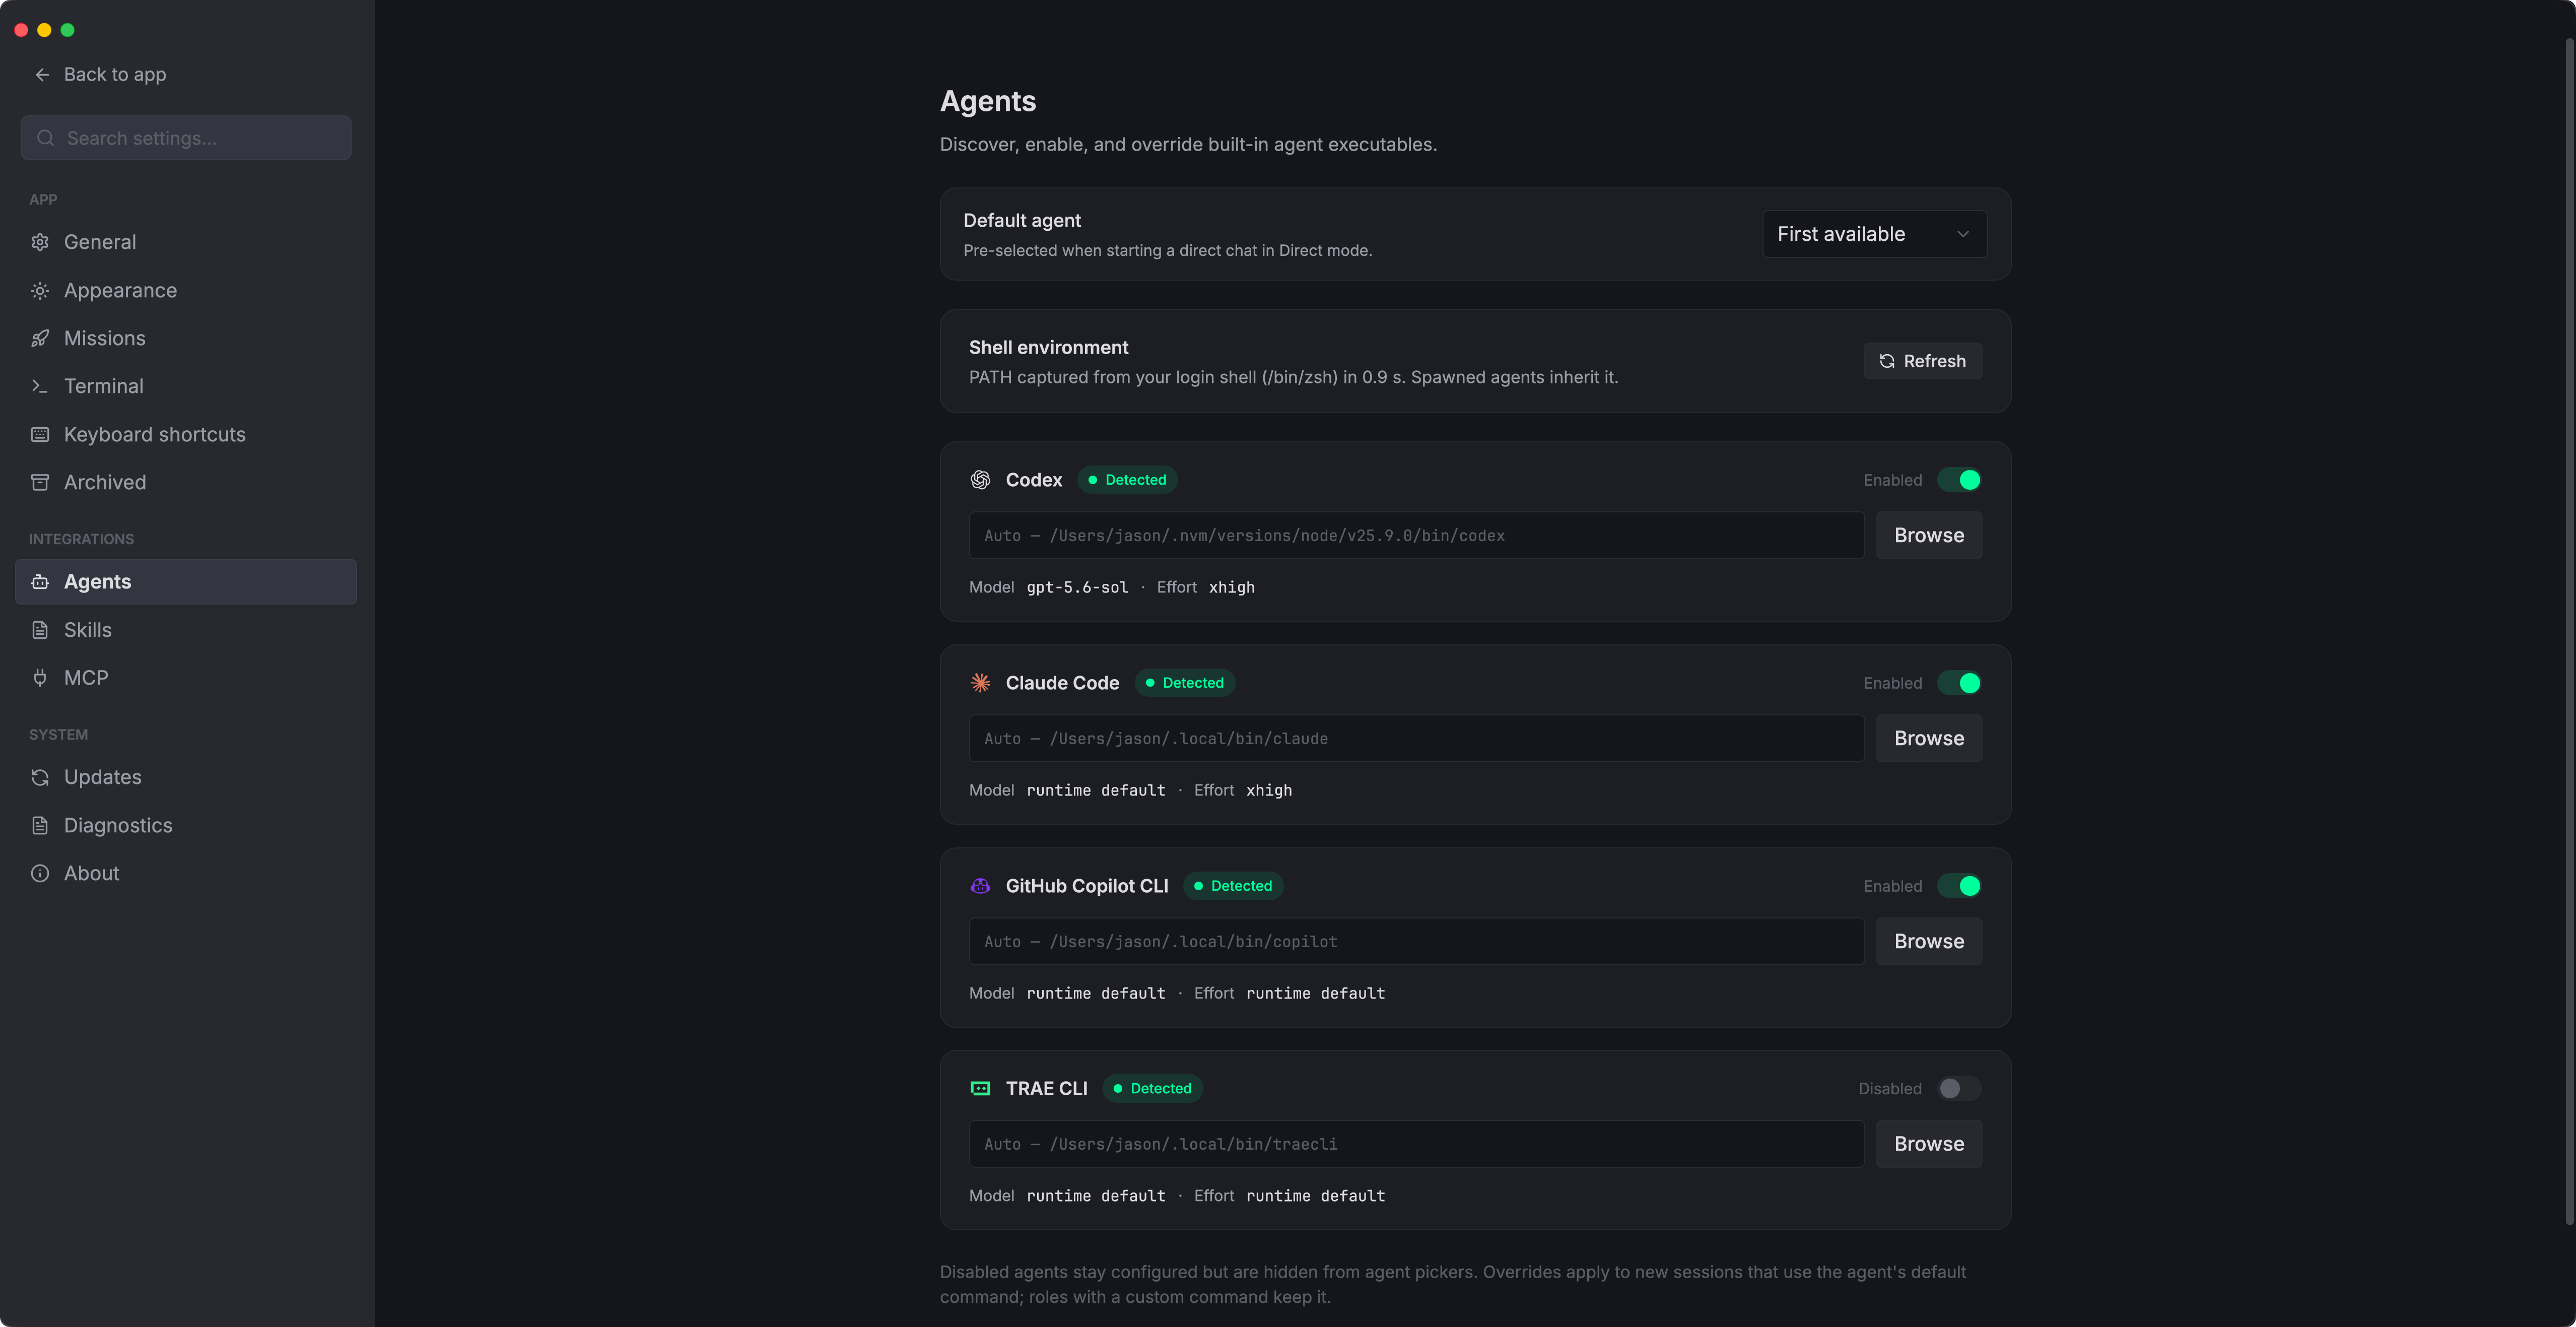Image resolution: width=2576 pixels, height=1327 pixels.
Task: Open MCP integrations page
Action: point(186,678)
